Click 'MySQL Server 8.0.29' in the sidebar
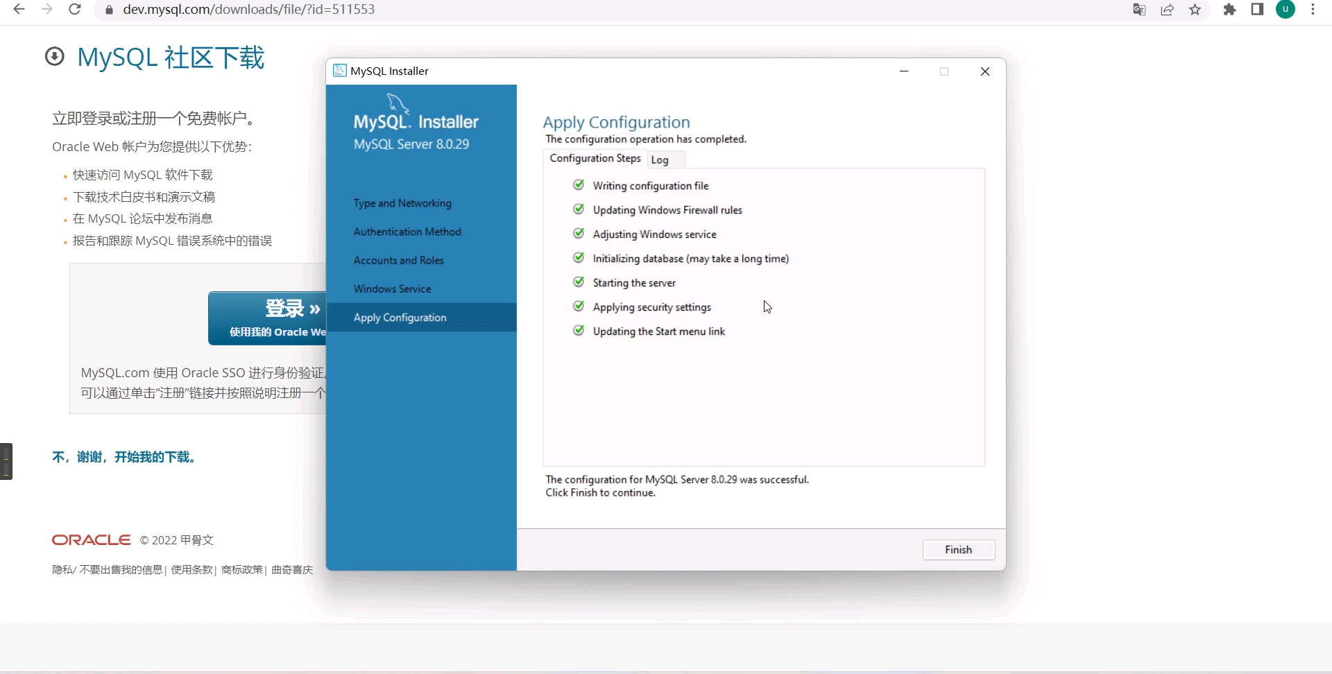 click(411, 144)
